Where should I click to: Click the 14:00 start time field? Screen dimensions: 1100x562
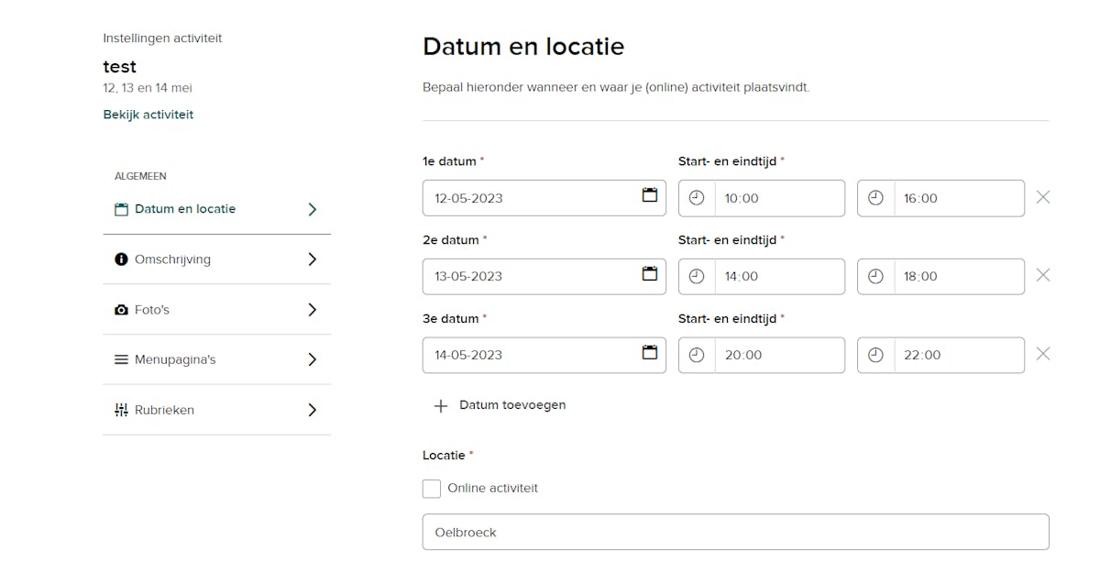coord(779,276)
